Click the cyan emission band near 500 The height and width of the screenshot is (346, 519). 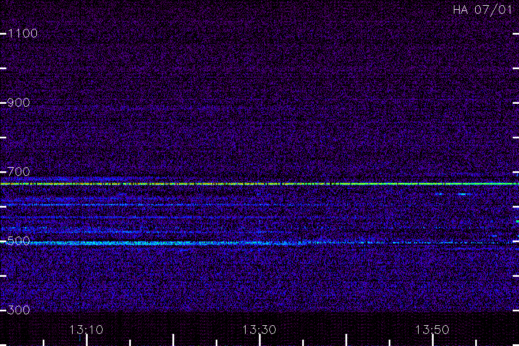tap(259, 243)
